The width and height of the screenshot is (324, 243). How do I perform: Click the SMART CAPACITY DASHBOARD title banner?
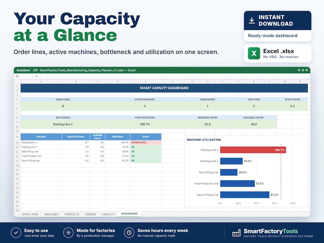(164, 88)
